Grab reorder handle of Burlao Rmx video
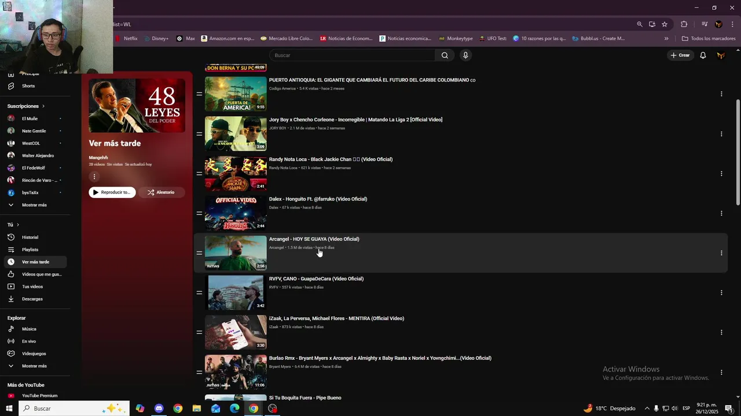 click(199, 372)
